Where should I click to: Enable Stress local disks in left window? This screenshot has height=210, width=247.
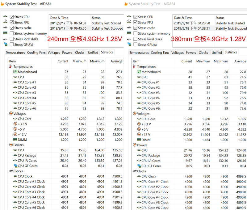[x=12, y=39]
